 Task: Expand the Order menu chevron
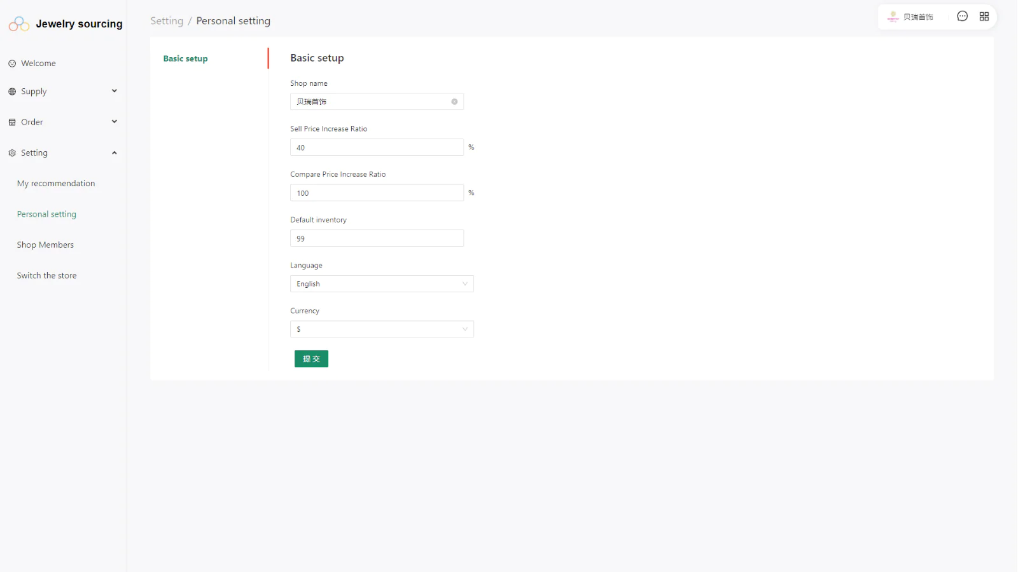tap(115, 121)
